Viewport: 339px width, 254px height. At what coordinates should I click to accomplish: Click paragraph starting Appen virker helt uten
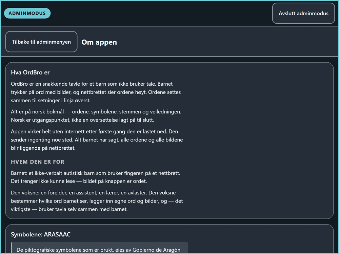coord(97,140)
